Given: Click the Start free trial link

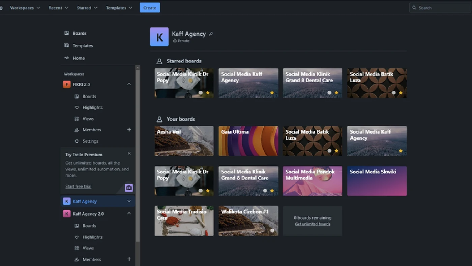Looking at the screenshot, I should point(78,187).
